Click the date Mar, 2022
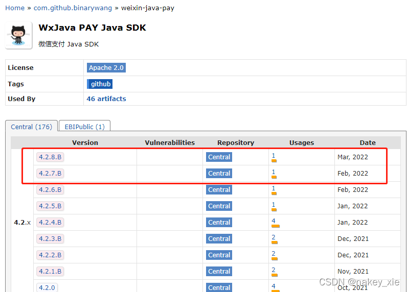Image resolution: width=407 pixels, height=292 pixels. pyautogui.click(x=352, y=157)
